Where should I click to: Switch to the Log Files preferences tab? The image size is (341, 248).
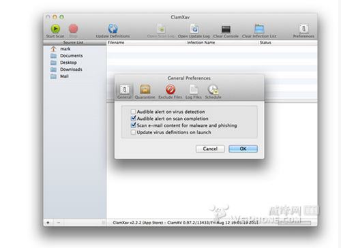point(194,91)
